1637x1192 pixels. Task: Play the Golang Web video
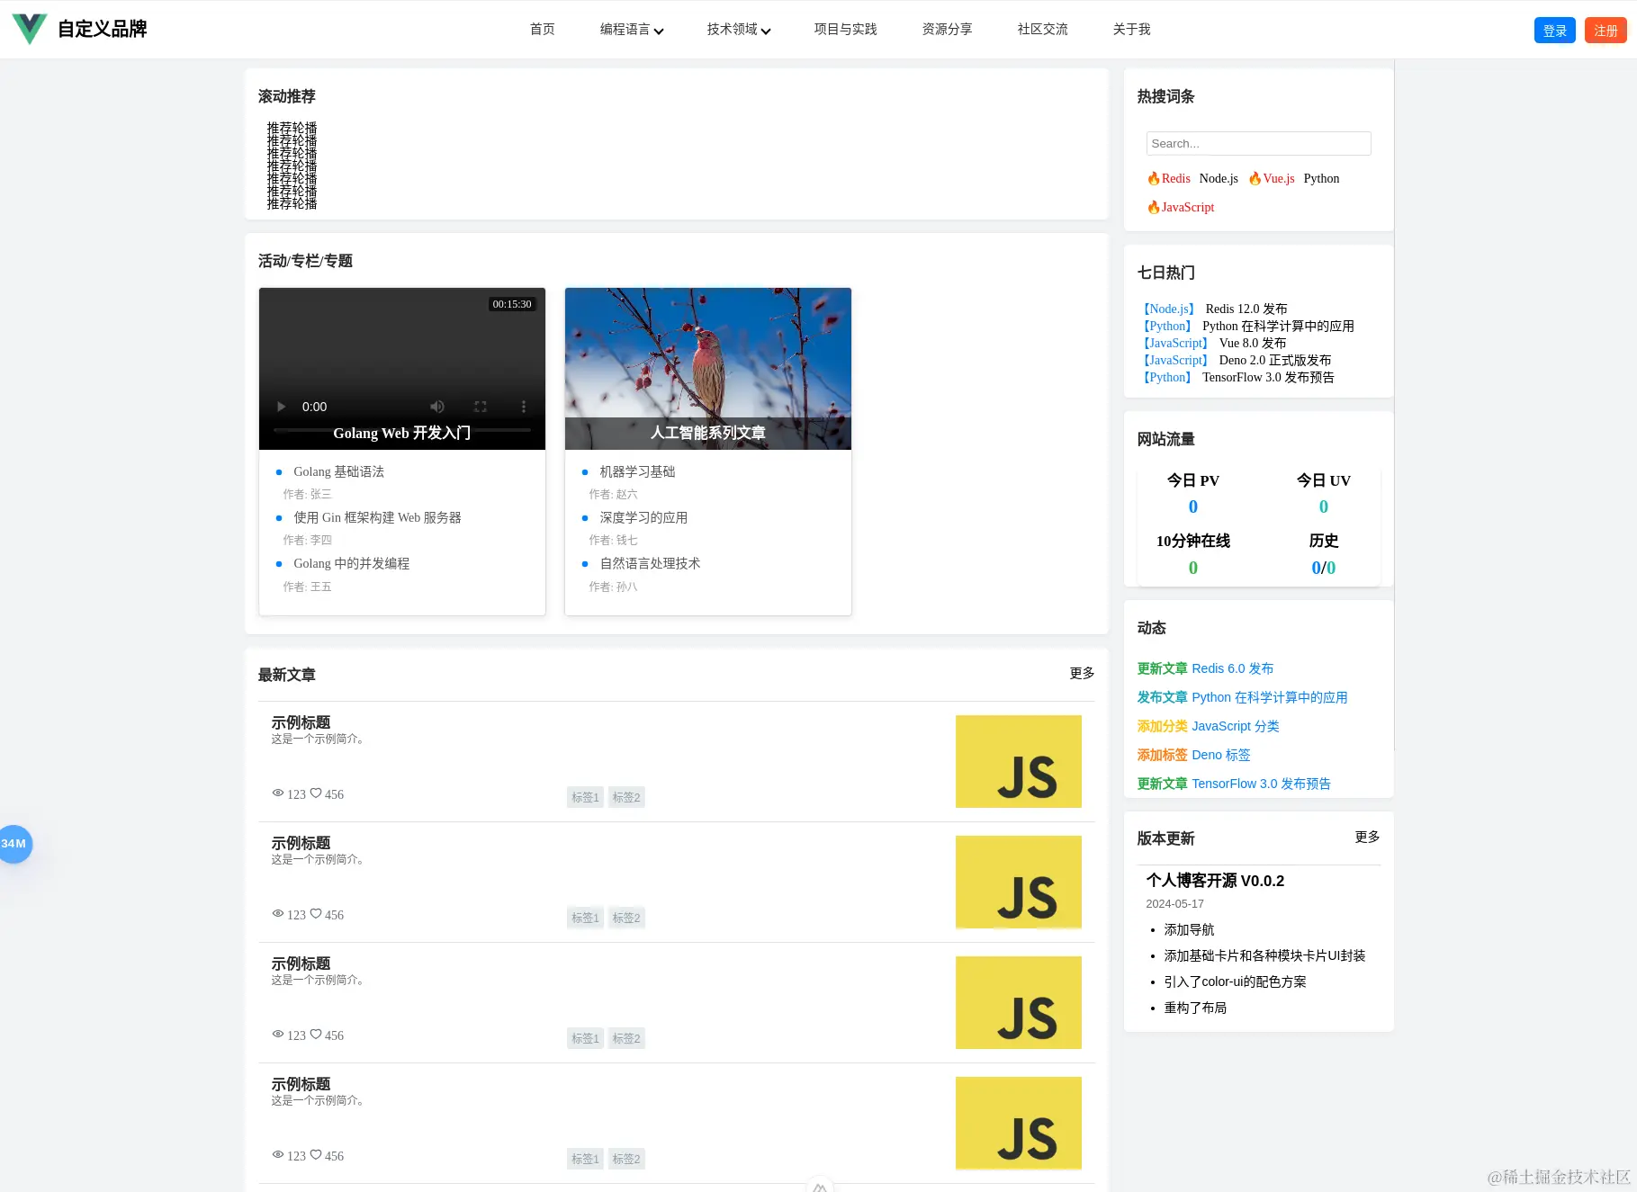pos(281,407)
